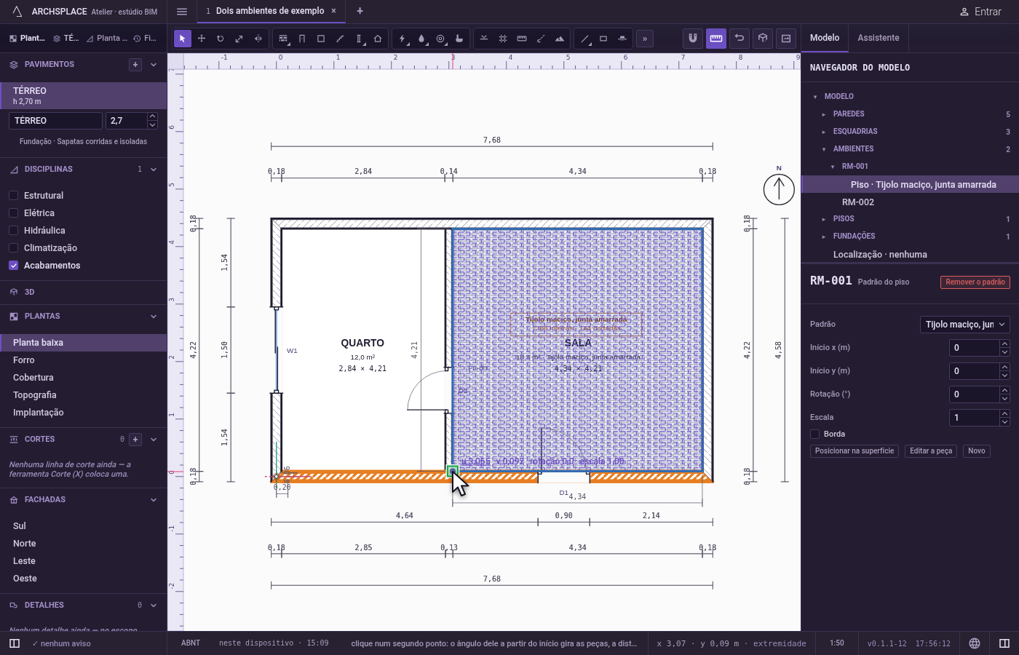
Task: Open the 3D cube view icon
Action: (763, 39)
